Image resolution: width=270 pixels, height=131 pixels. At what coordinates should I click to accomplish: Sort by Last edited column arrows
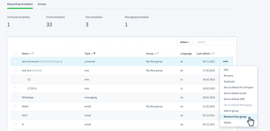click(213, 54)
